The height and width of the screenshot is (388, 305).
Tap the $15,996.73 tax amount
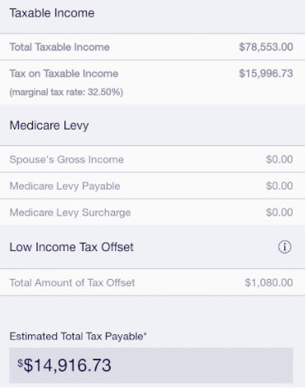(x=266, y=73)
